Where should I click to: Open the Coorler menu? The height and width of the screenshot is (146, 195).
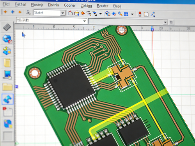tap(70, 5)
